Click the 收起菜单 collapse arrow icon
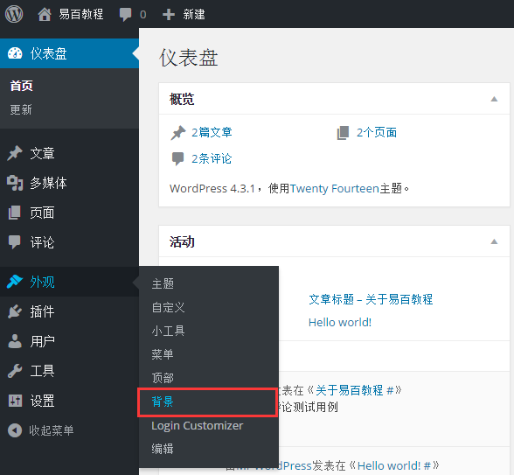Image resolution: width=514 pixels, height=475 pixels. click(15, 430)
